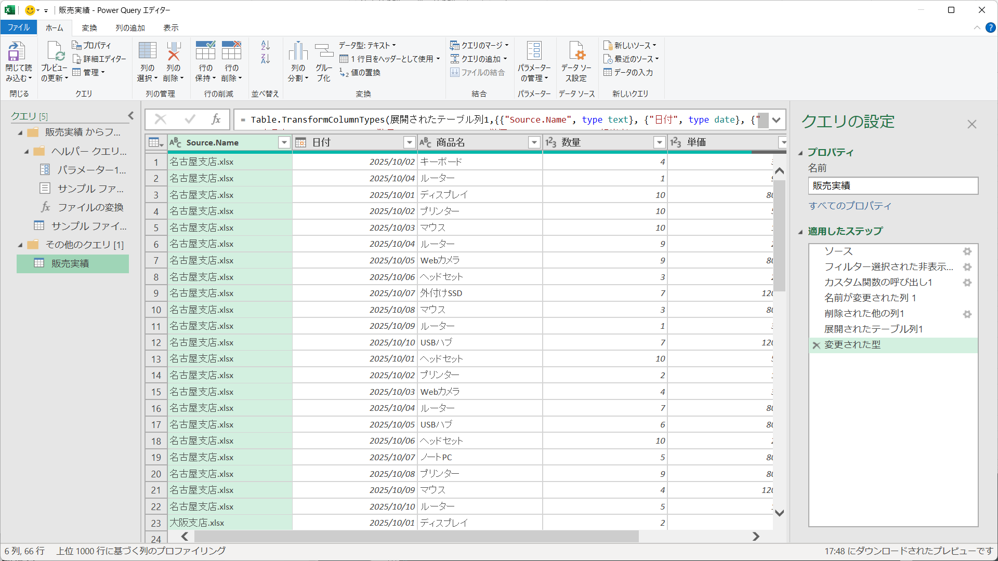
Task: Click the データの入力 (Enter Data) icon
Action: coord(629,73)
